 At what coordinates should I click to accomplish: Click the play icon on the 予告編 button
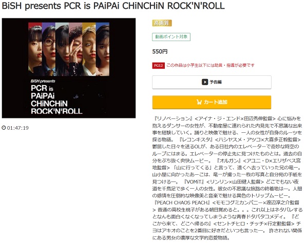tap(205, 82)
